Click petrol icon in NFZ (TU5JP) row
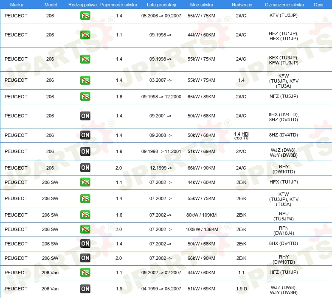This screenshot has width=332, height=298. (85, 97)
